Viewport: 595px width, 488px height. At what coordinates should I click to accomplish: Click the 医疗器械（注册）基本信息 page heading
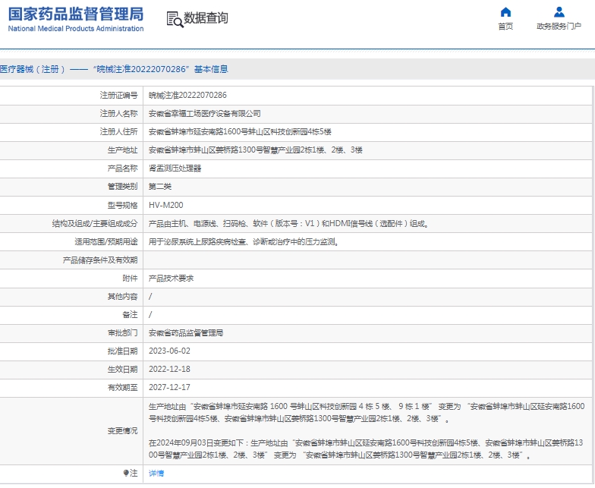click(114, 69)
